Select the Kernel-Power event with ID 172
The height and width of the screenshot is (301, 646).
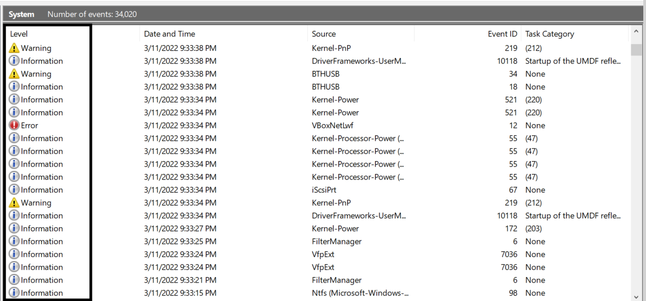(335, 228)
